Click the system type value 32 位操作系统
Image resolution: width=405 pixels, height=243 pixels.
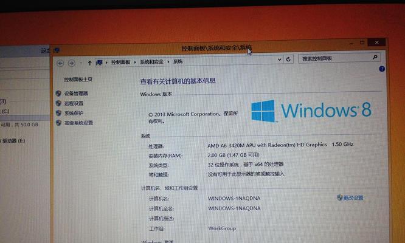point(246,164)
